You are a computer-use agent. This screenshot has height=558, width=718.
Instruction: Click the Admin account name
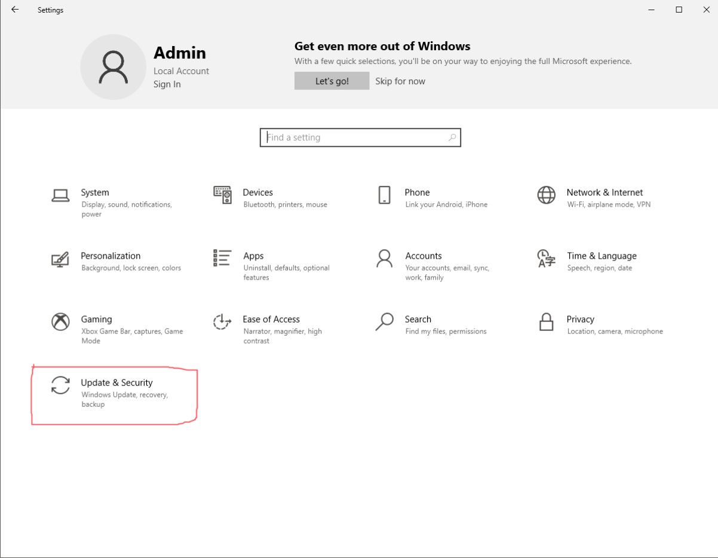tap(180, 53)
